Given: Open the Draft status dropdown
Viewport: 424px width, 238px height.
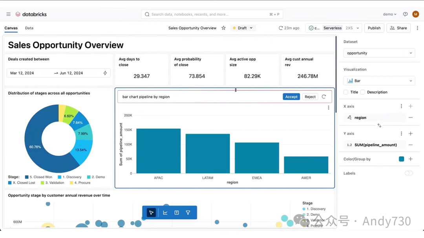Looking at the screenshot, I should pos(243,28).
